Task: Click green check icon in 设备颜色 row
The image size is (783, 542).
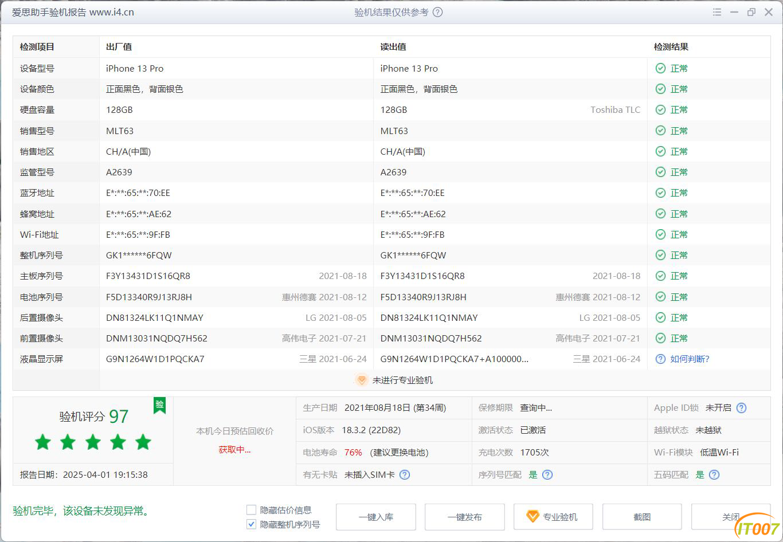Action: pyautogui.click(x=660, y=89)
